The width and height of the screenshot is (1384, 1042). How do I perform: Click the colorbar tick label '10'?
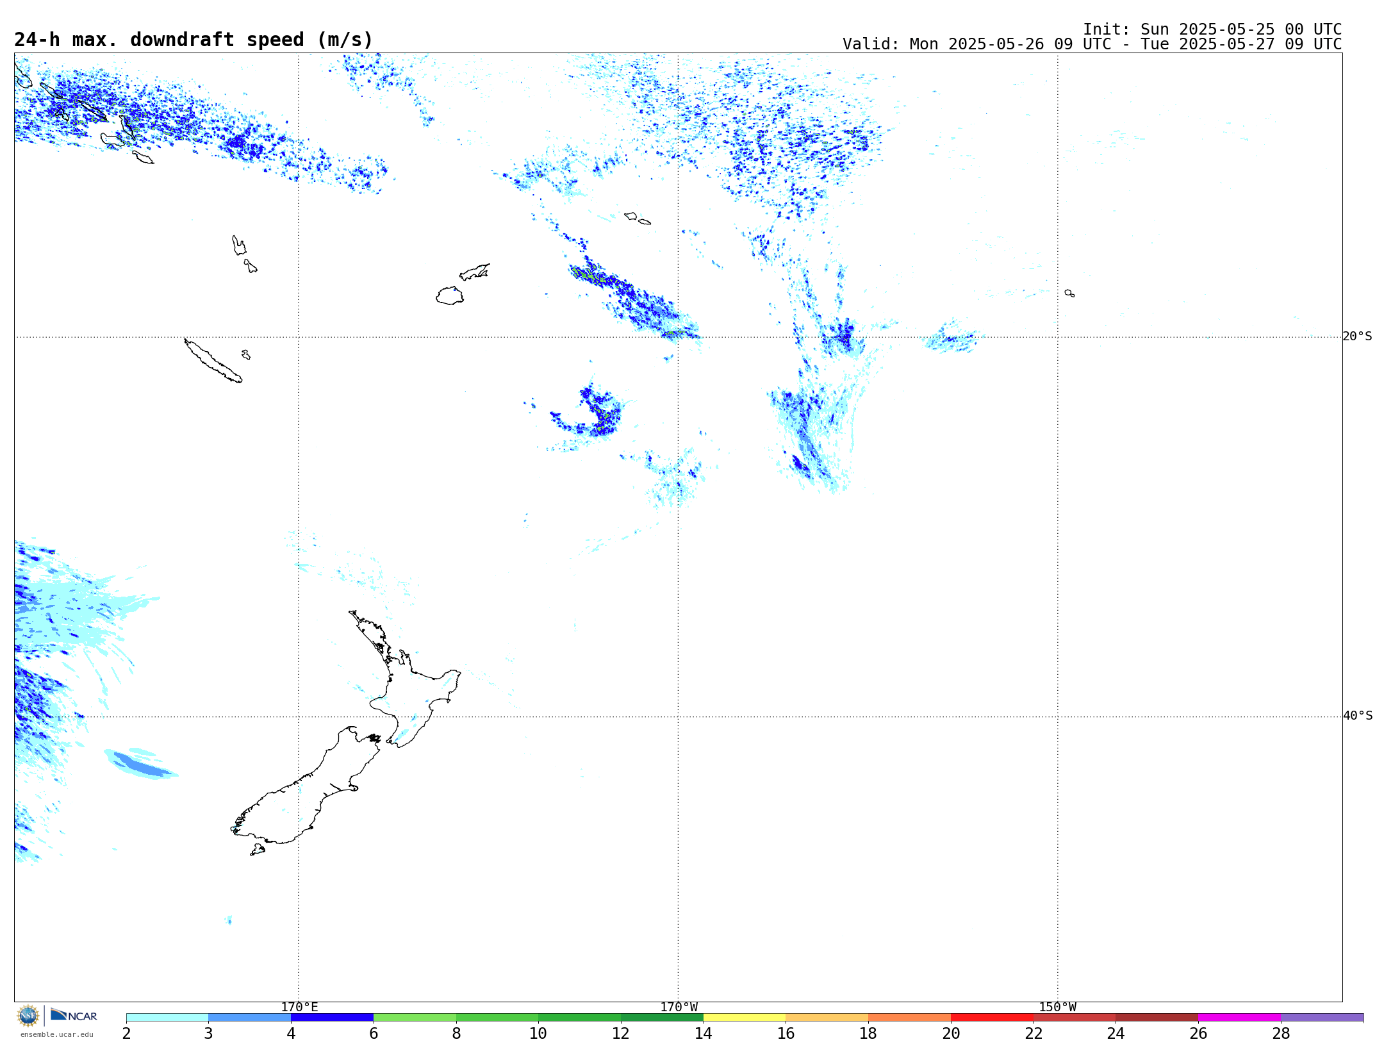pyautogui.click(x=538, y=1033)
